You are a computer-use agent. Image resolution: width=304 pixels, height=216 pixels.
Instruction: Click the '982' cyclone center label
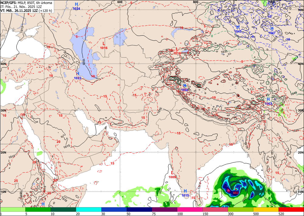pos(236,193)
